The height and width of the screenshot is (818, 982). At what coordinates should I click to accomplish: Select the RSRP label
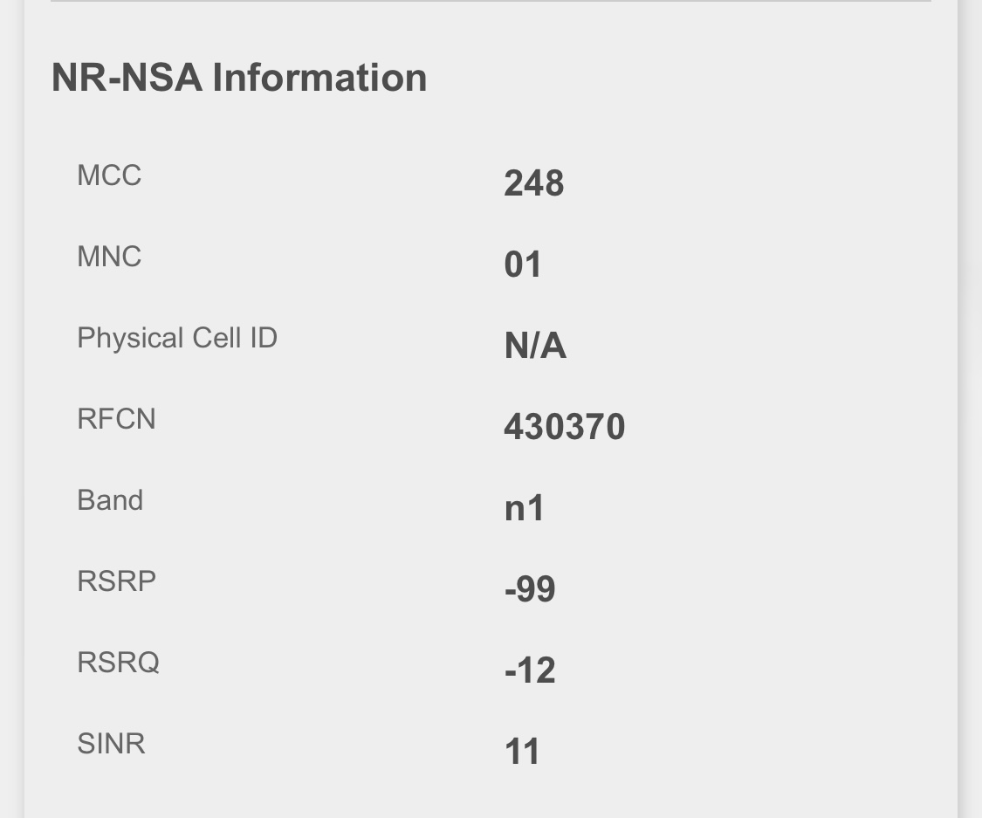(116, 581)
